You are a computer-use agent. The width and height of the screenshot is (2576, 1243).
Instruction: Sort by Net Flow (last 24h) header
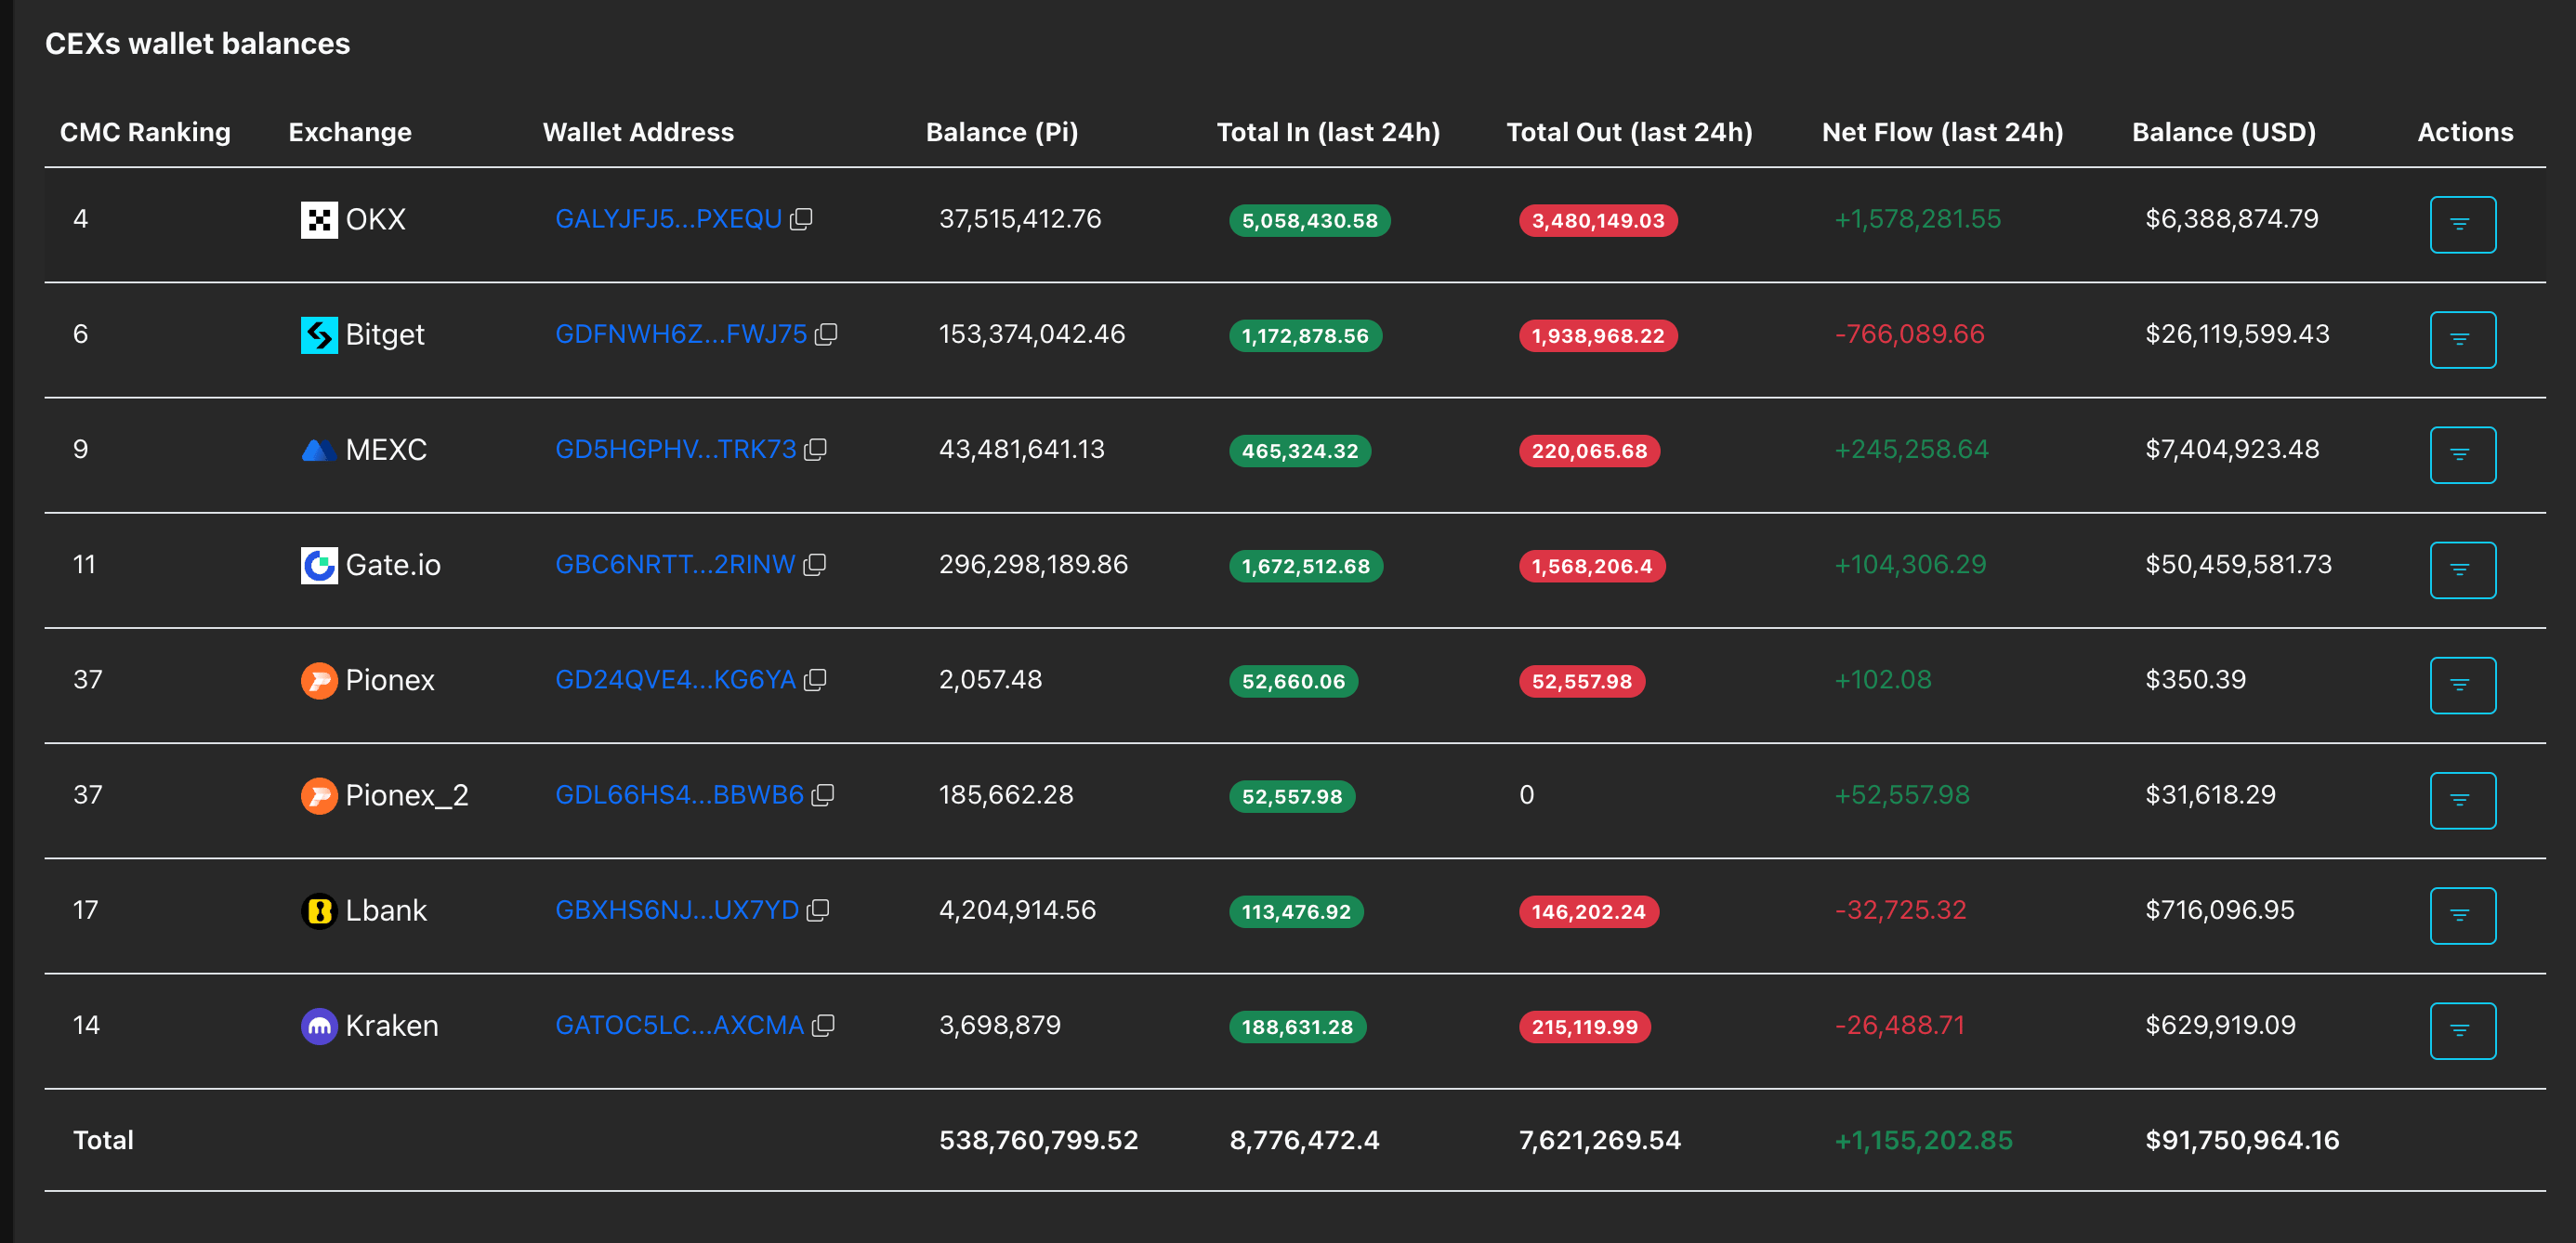click(x=1942, y=132)
